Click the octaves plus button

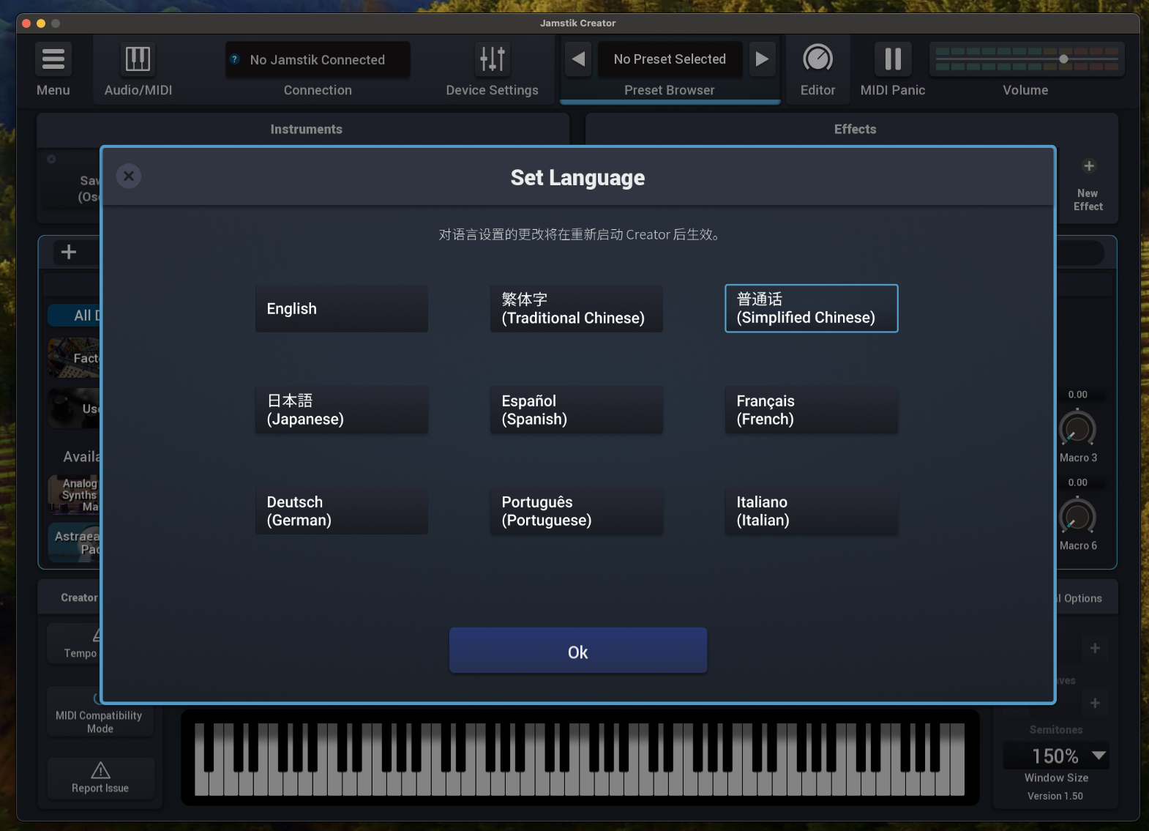point(1096,648)
